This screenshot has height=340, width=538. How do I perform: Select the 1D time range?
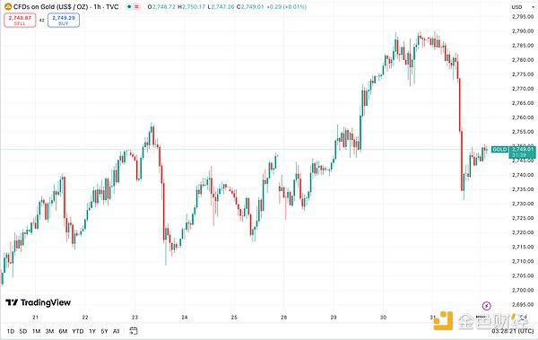[x=10, y=331]
